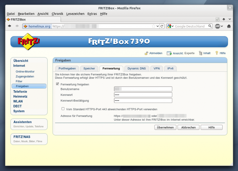
Task: Click the site identity favicon homelinux.org
Action: click(x=25, y=26)
